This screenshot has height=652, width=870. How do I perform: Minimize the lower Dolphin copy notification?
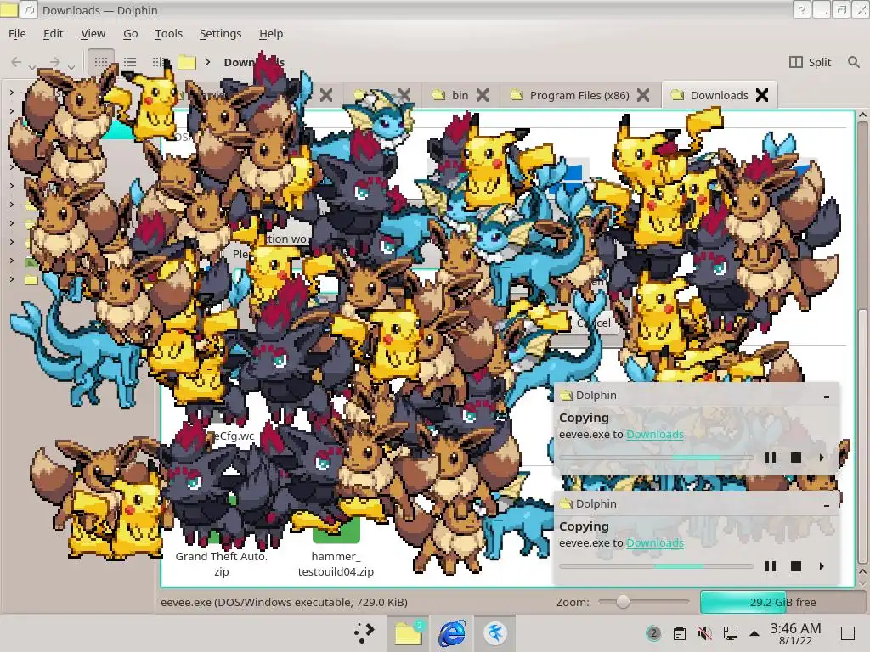(827, 505)
